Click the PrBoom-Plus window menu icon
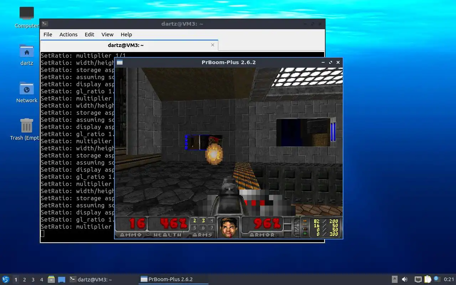The height and width of the screenshot is (285, 456). pos(119,62)
